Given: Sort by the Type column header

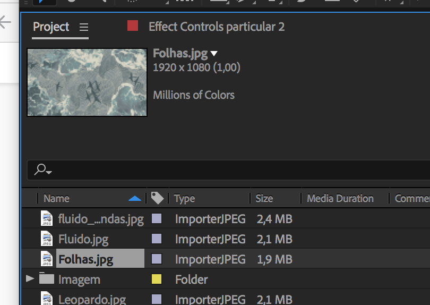Looking at the screenshot, I should tap(185, 198).
